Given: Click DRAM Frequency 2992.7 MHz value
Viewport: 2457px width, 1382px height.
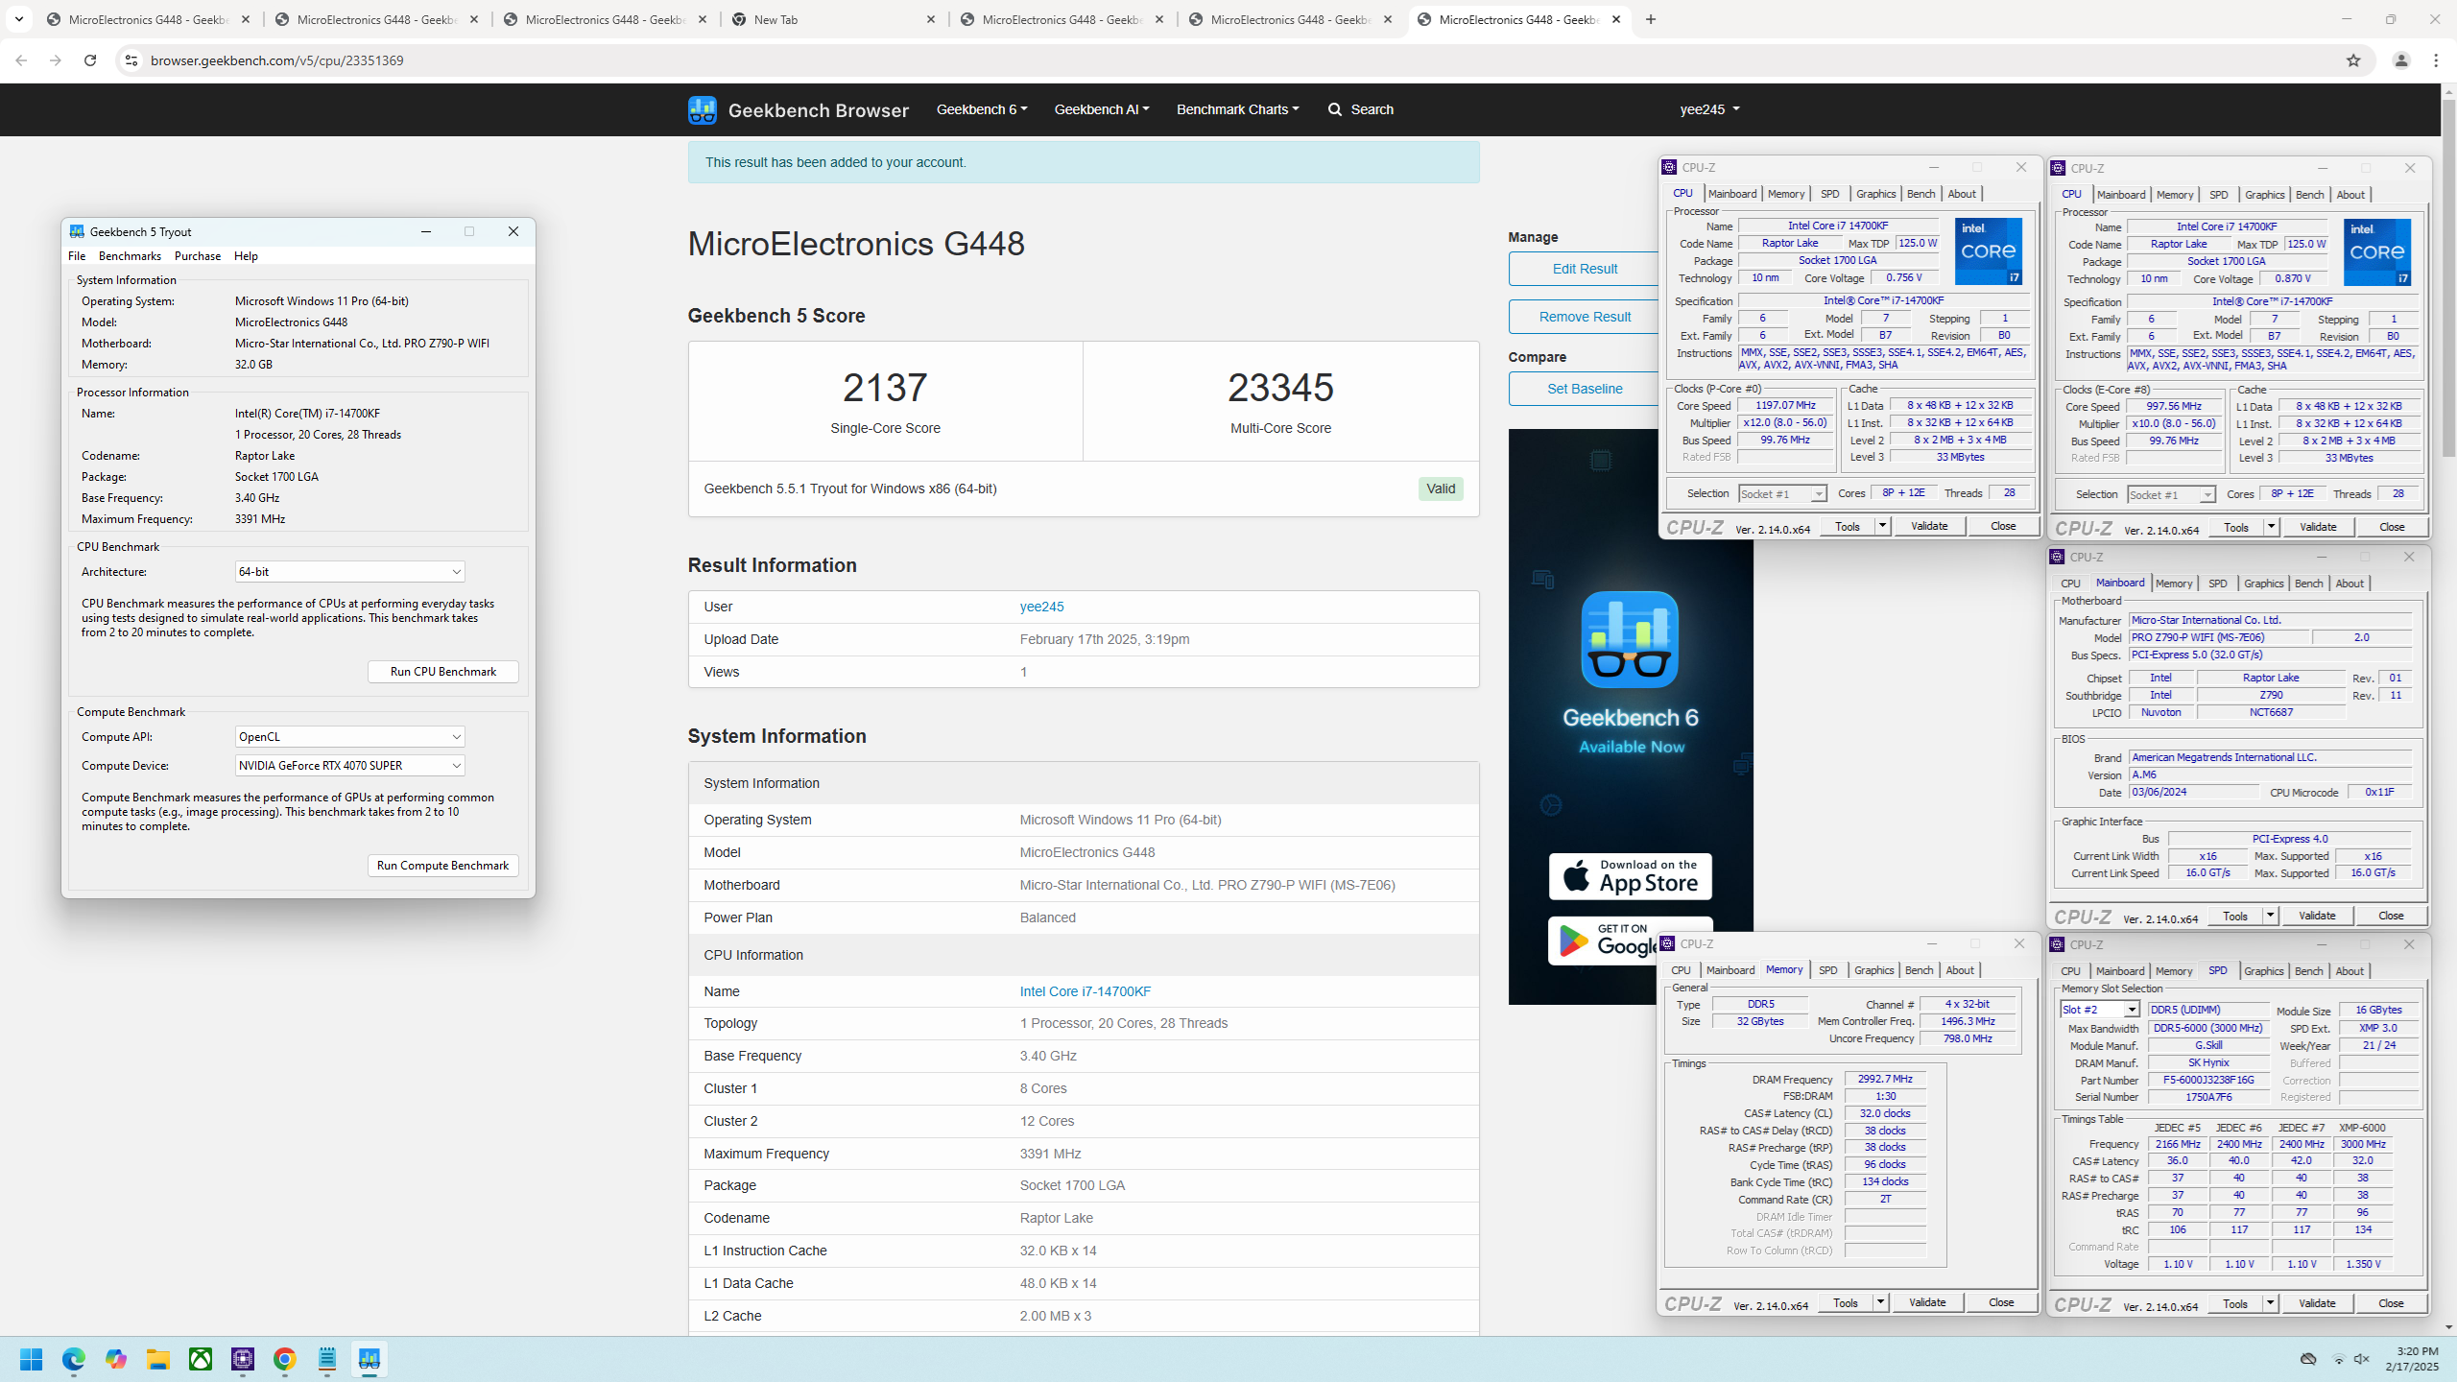Looking at the screenshot, I should pyautogui.click(x=1885, y=1079).
